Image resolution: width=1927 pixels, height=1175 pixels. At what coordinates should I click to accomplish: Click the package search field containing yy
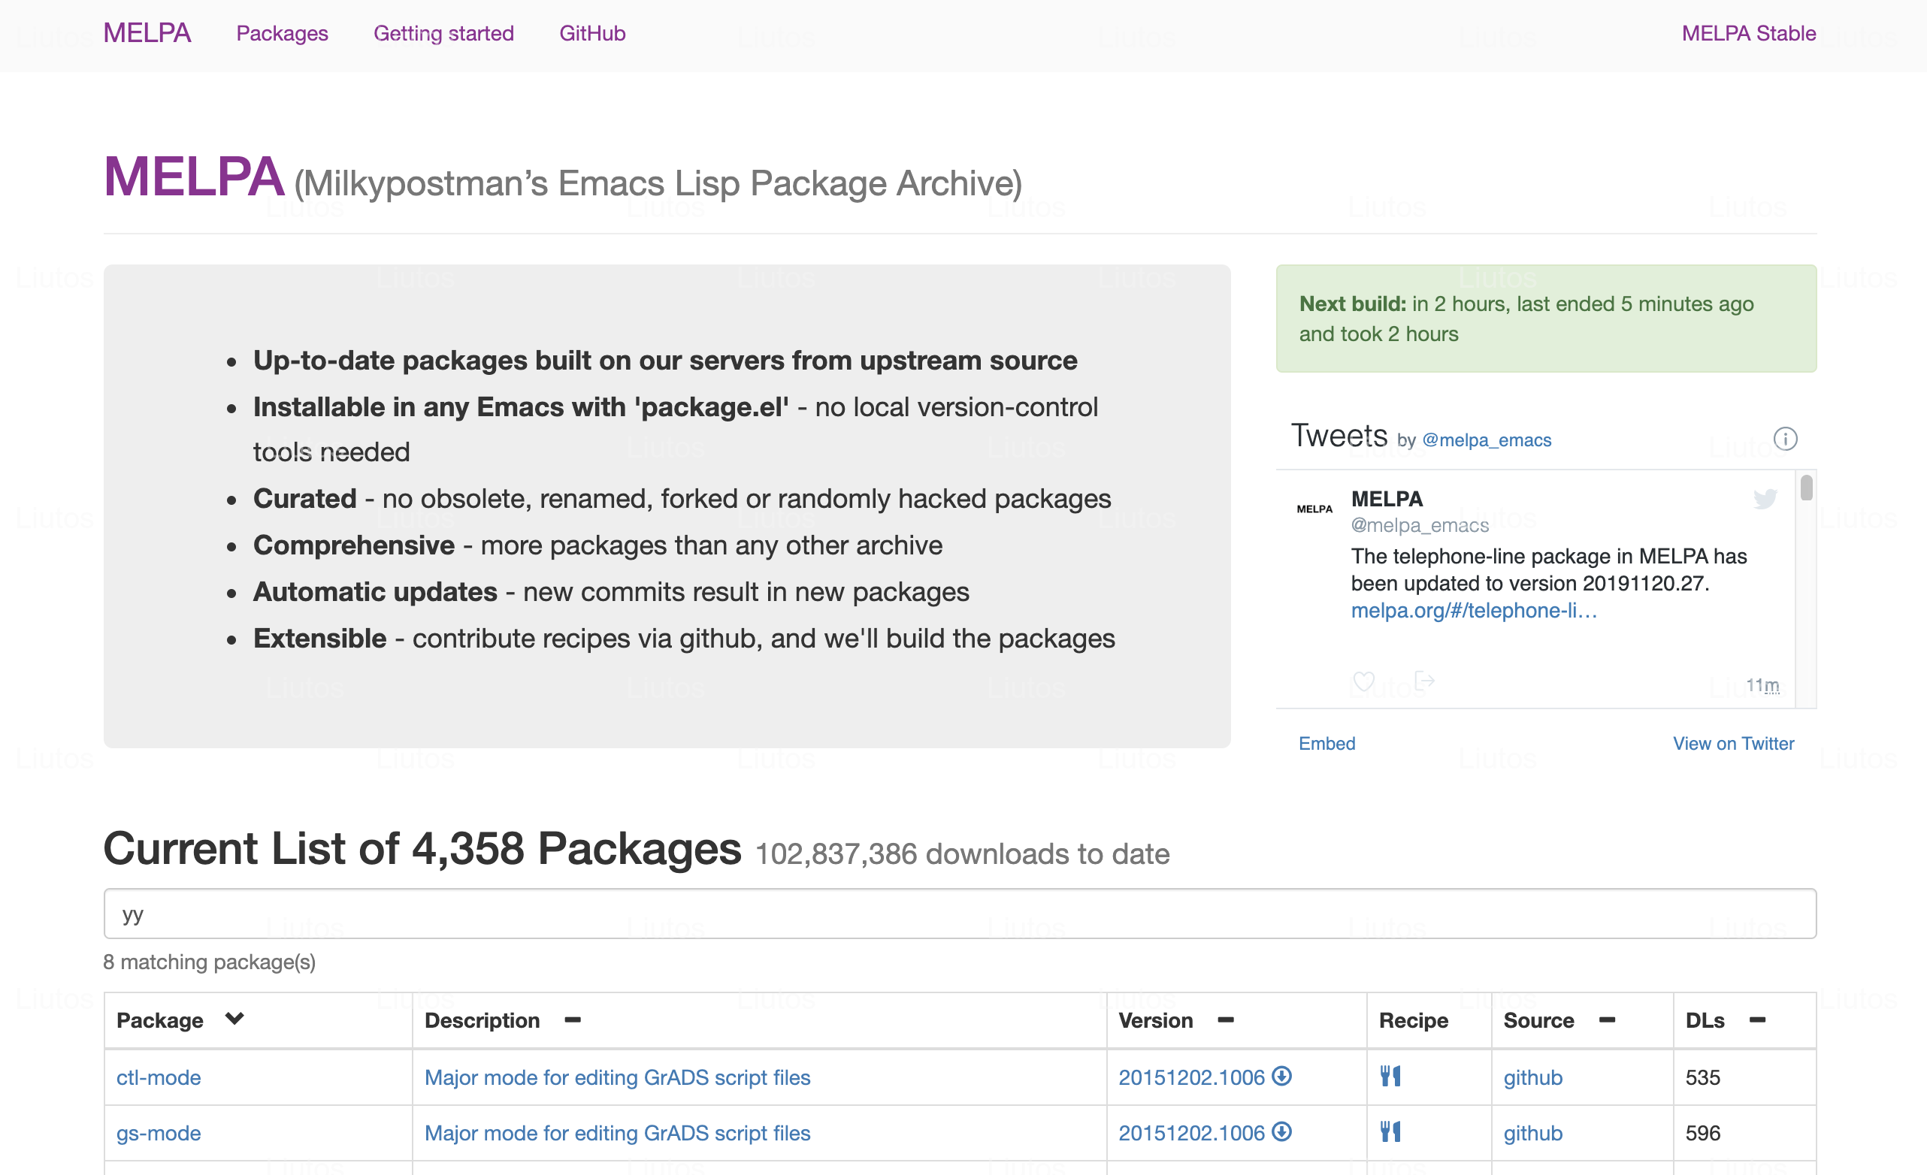(x=960, y=914)
